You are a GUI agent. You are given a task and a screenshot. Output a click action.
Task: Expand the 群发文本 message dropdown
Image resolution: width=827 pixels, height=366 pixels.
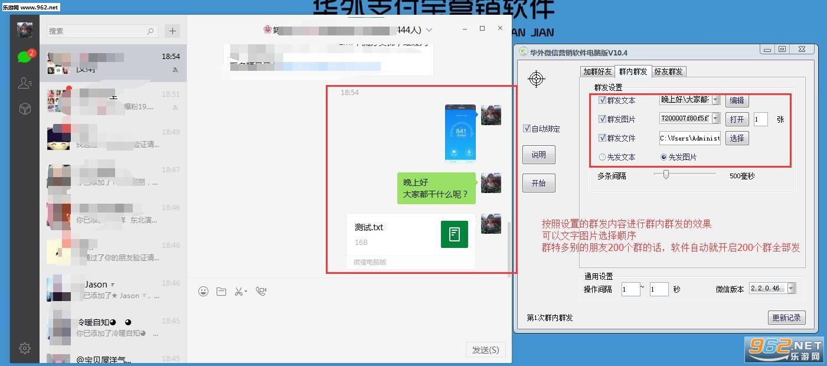pyautogui.click(x=716, y=100)
